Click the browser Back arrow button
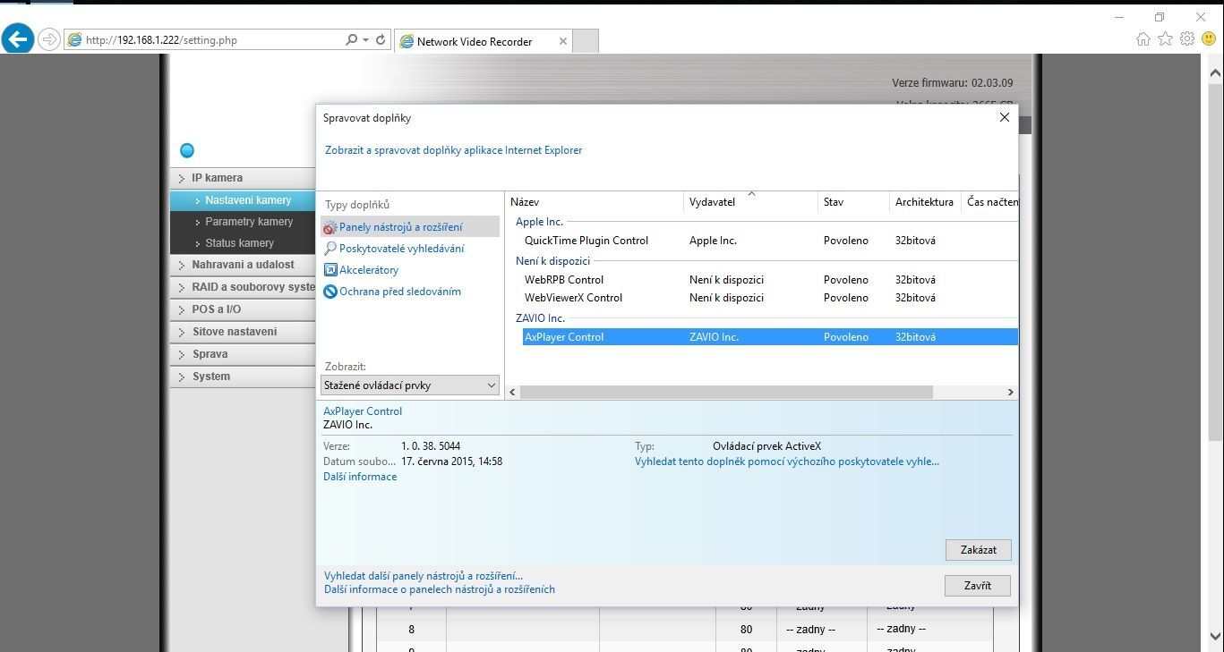Viewport: 1224px width, 652px height. 18,39
